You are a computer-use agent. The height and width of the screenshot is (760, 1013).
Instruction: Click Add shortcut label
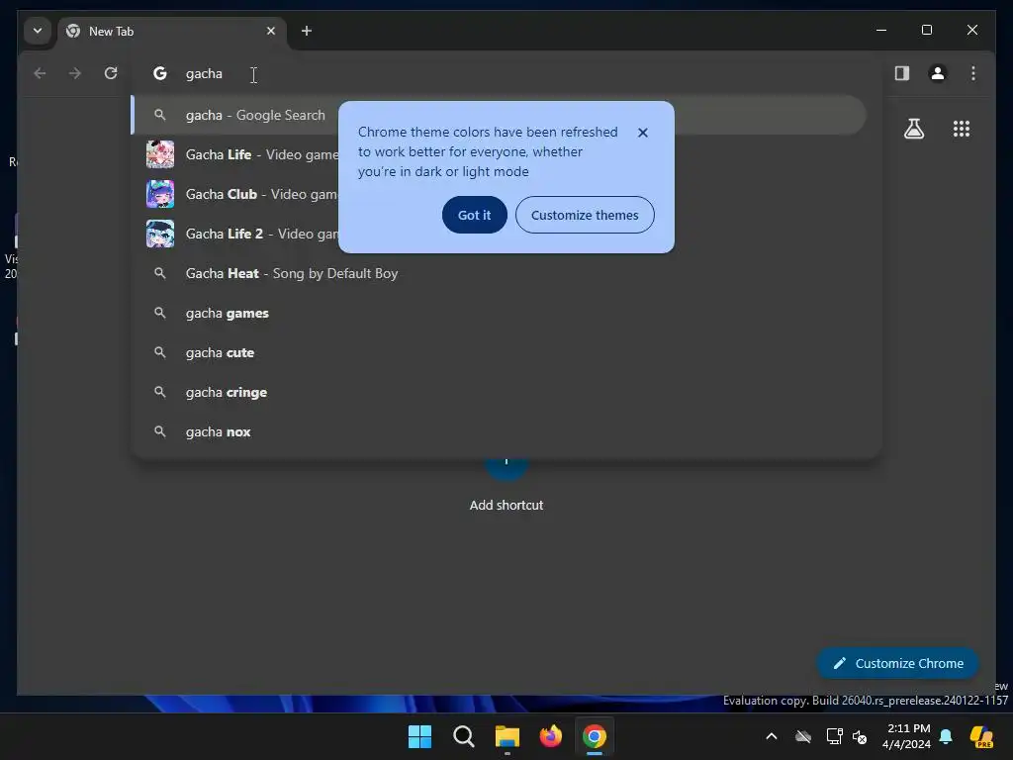click(x=506, y=506)
